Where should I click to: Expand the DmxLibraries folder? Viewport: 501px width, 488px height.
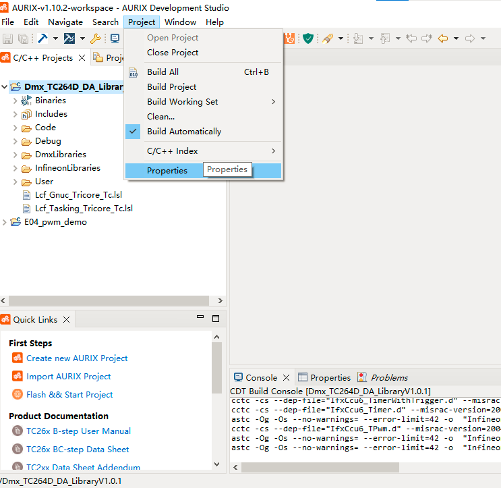click(15, 155)
